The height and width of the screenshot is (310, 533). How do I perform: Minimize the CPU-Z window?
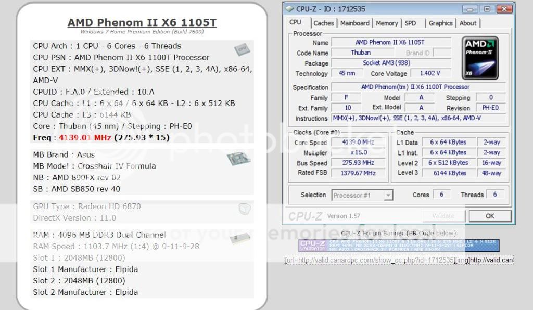tap(471, 9)
